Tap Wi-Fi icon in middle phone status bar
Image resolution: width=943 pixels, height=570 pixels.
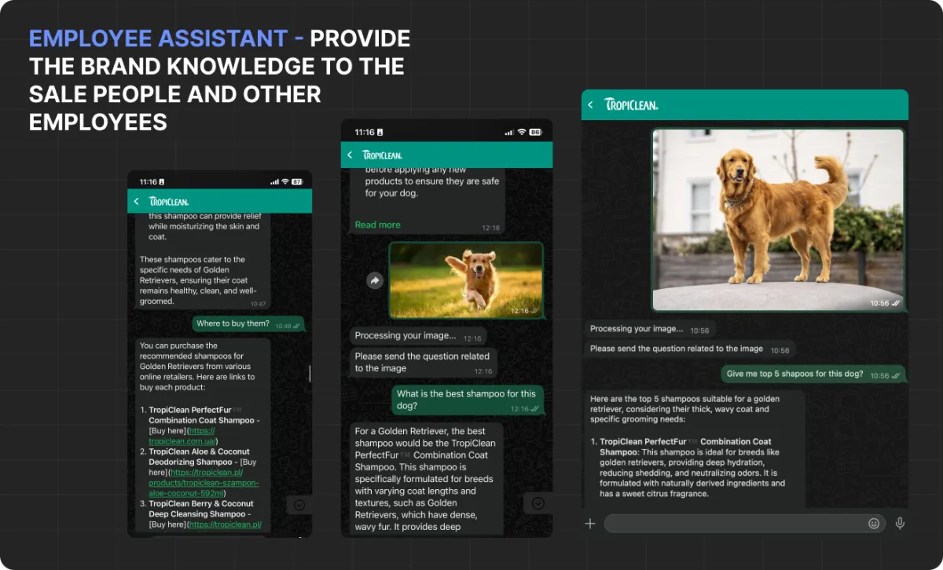click(x=521, y=132)
